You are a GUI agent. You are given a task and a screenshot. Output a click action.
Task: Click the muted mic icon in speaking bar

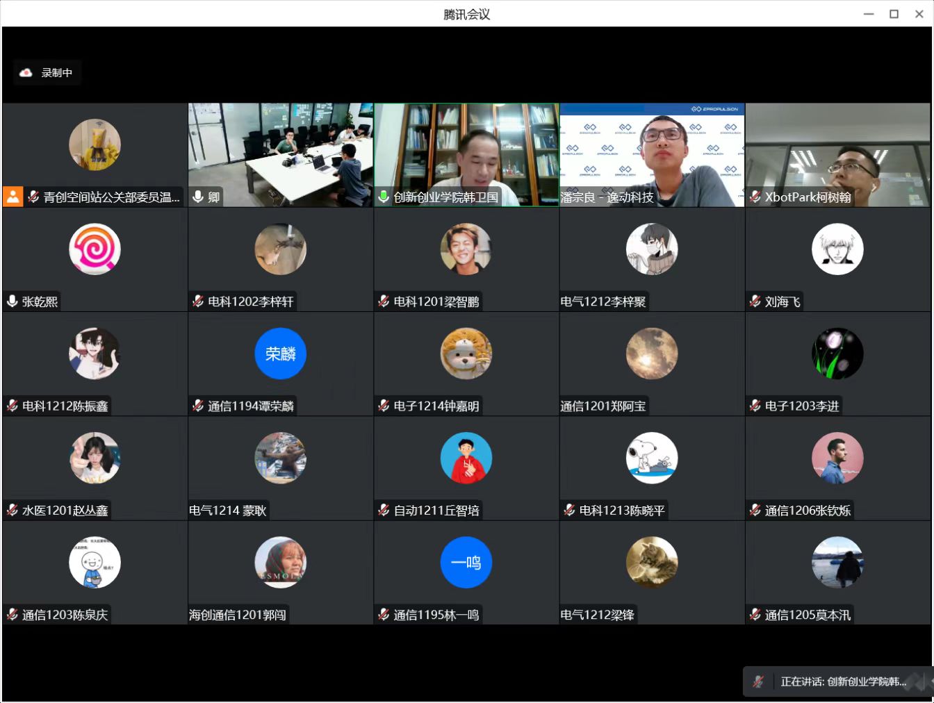pyautogui.click(x=758, y=681)
